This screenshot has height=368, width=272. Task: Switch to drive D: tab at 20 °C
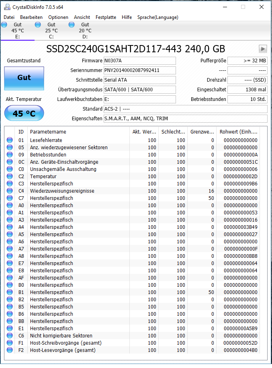[85, 31]
